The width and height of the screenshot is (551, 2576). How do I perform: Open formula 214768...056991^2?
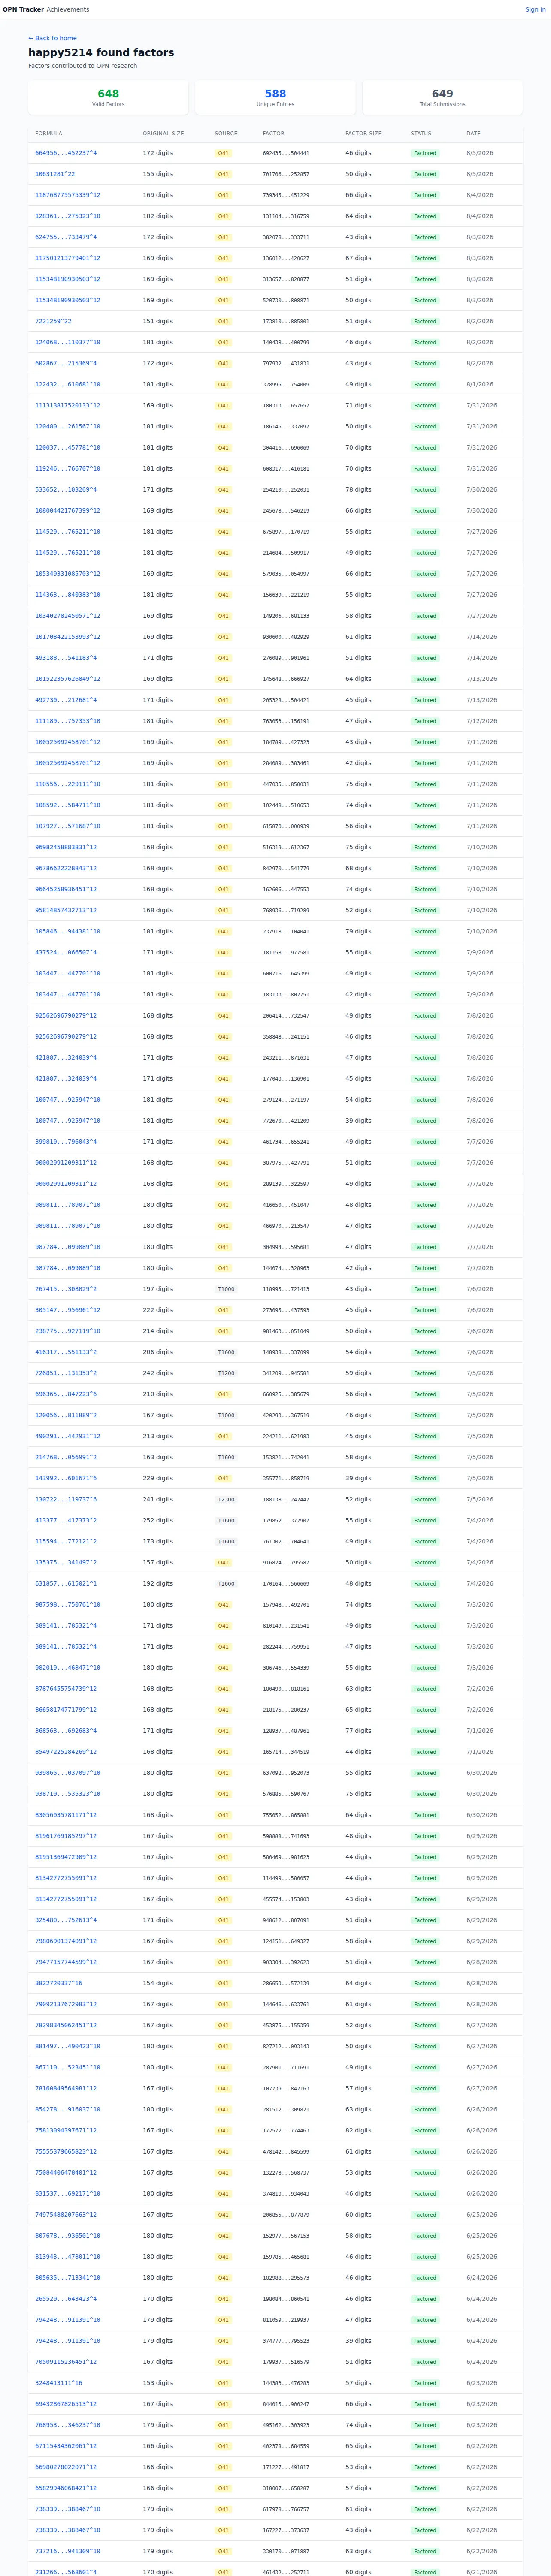pos(66,1457)
